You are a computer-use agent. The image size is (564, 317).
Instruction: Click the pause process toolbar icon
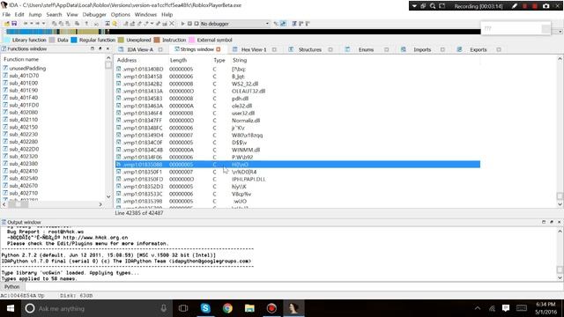pos(189,24)
